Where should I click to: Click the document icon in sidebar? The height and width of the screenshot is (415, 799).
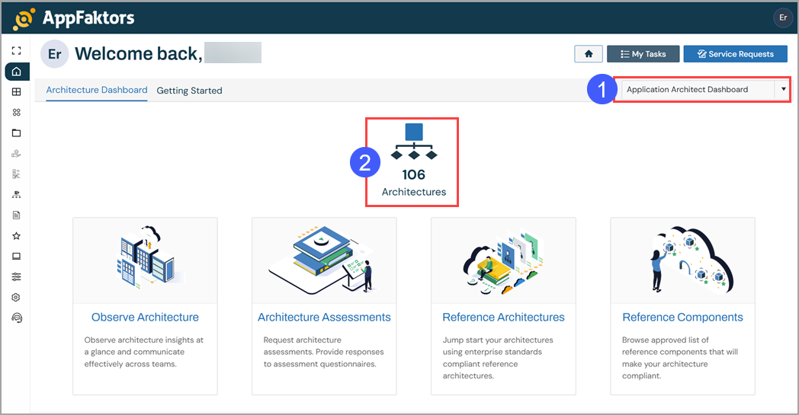coord(17,215)
